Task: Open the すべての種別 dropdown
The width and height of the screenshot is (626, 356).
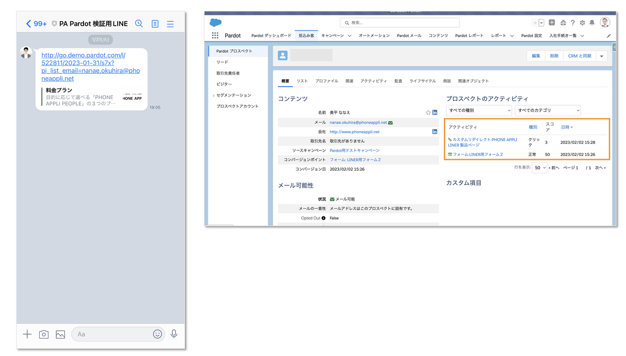Action: tap(479, 110)
